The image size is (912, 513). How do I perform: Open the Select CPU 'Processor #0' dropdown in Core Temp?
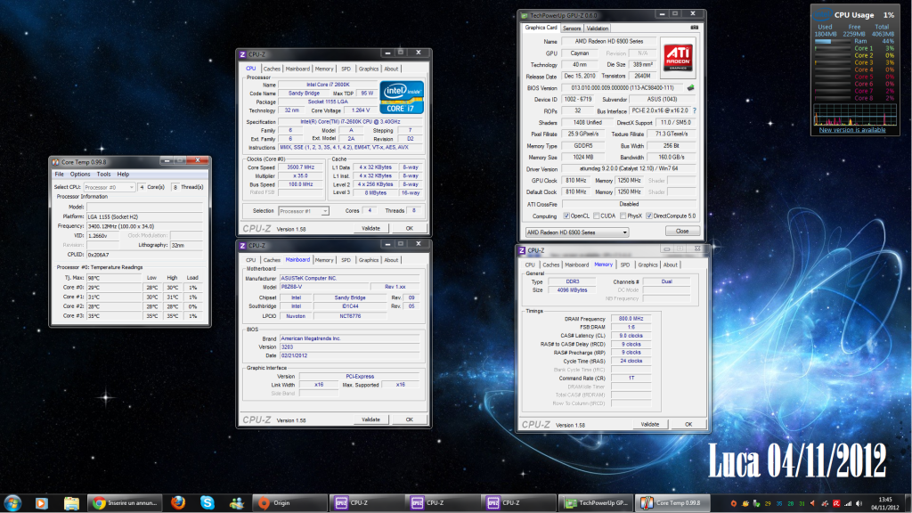110,187
